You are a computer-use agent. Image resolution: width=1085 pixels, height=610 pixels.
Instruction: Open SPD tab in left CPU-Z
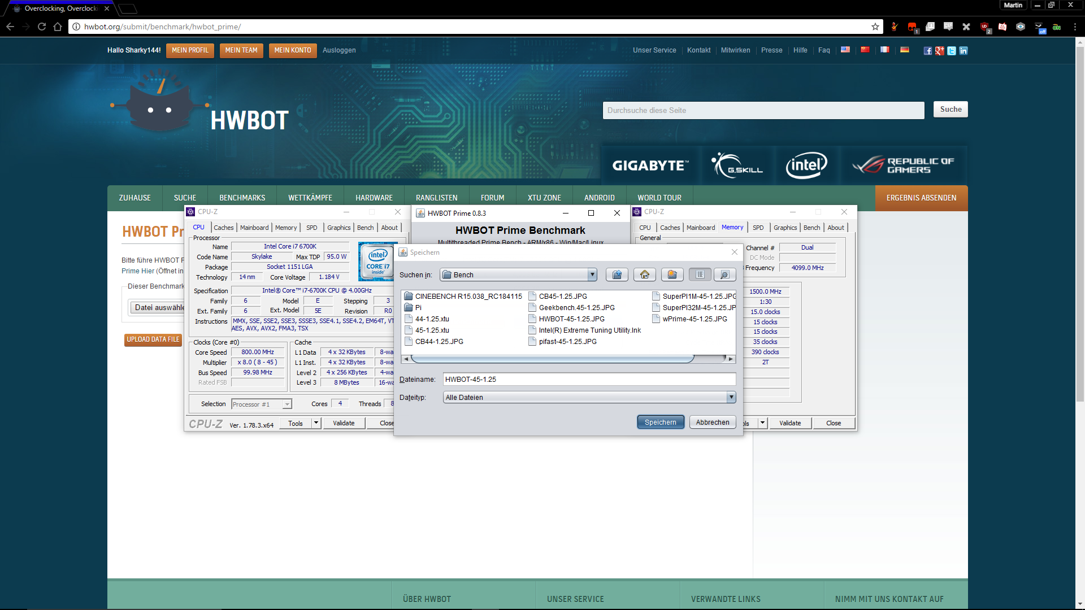(312, 228)
